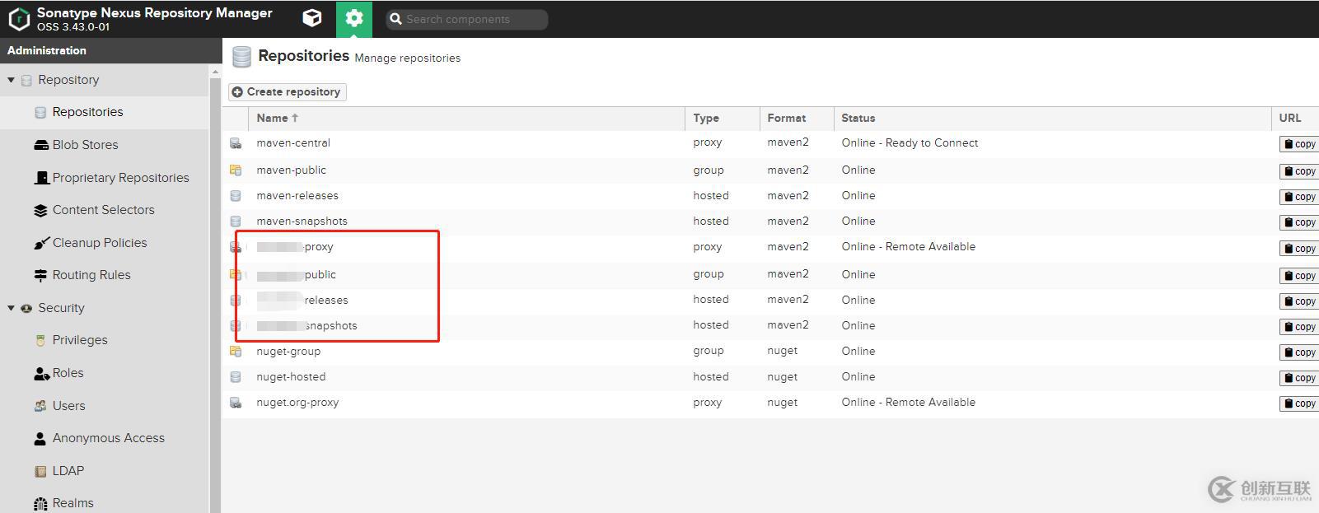1319x513 pixels.
Task: Click the nuget-group folder icon
Action: pyautogui.click(x=236, y=352)
